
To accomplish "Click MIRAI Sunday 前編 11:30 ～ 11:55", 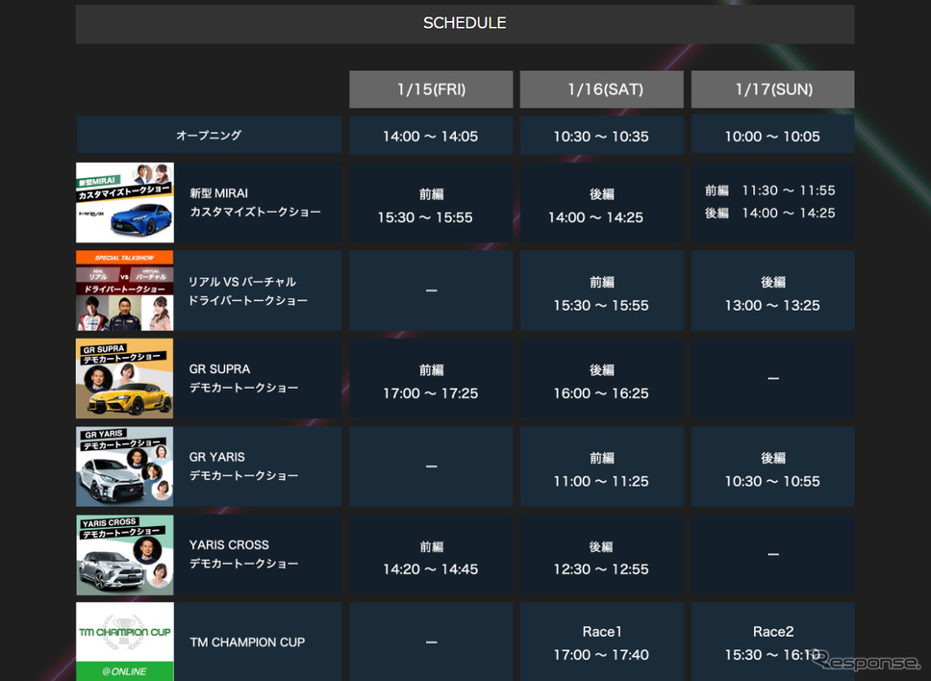I will 770,190.
